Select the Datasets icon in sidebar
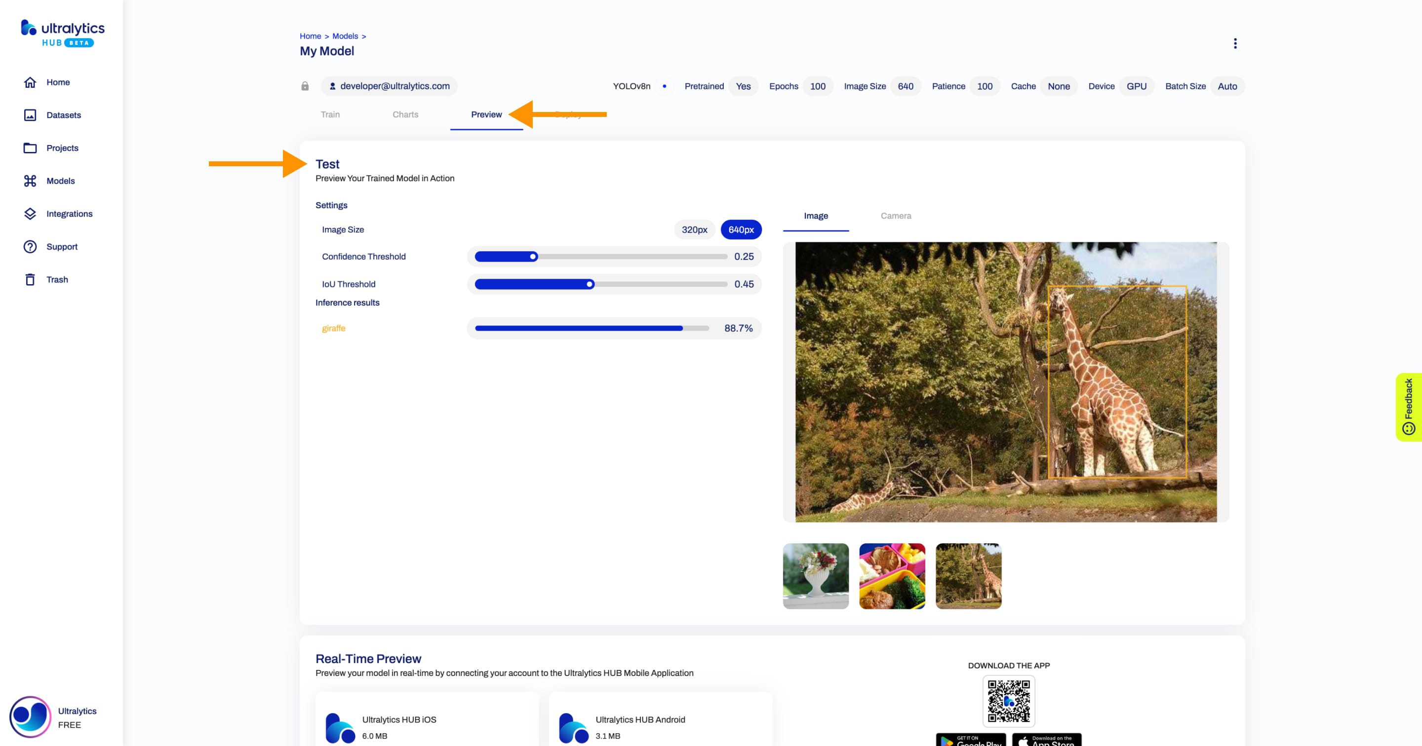1422x746 pixels. pyautogui.click(x=30, y=114)
